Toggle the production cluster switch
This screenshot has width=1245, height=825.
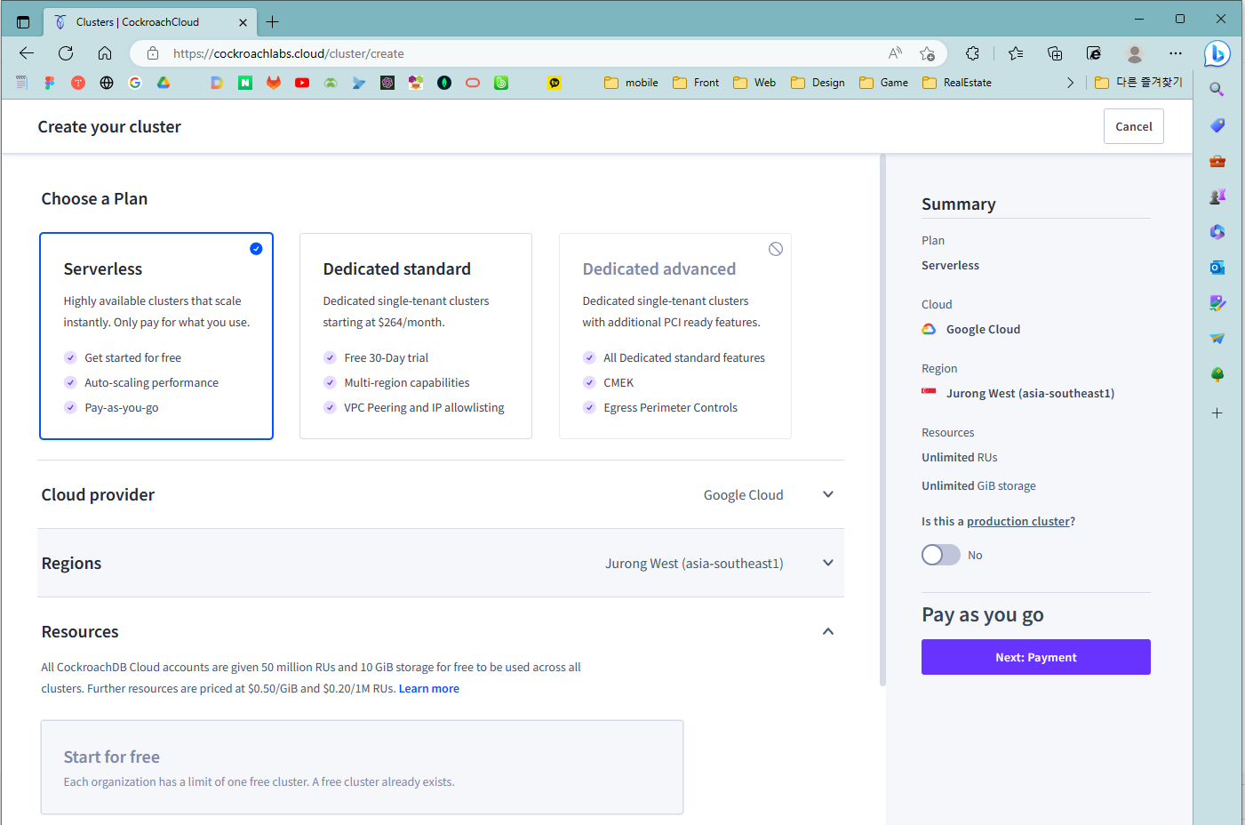click(x=940, y=555)
